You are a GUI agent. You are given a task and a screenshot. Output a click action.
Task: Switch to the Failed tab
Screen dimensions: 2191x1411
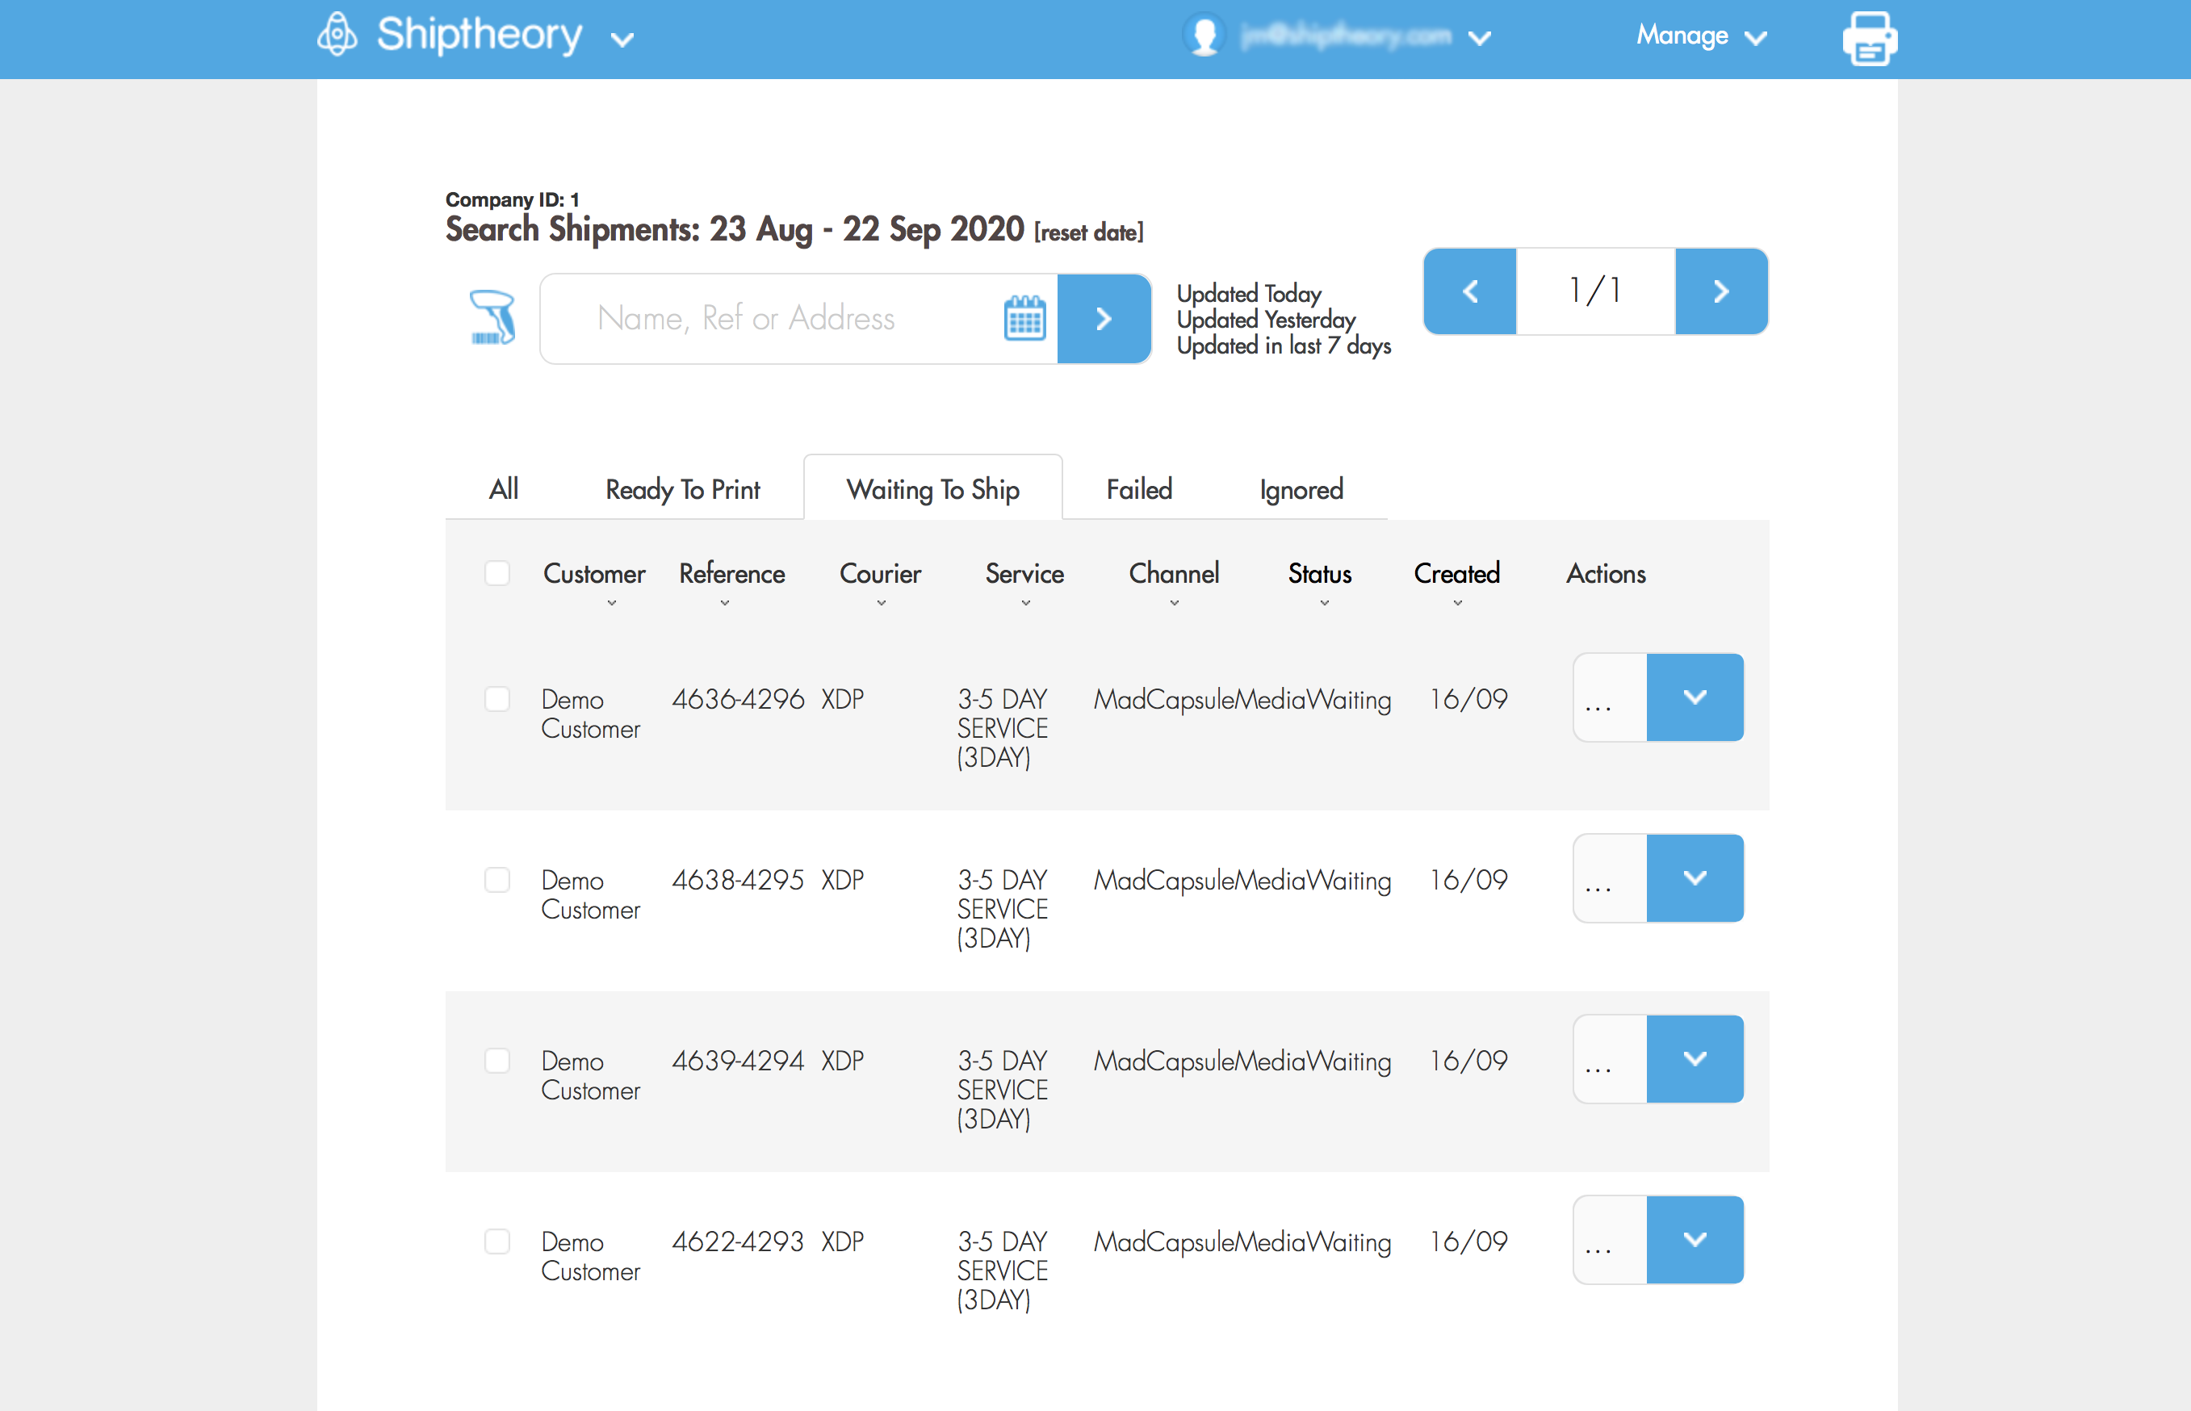pyautogui.click(x=1139, y=488)
